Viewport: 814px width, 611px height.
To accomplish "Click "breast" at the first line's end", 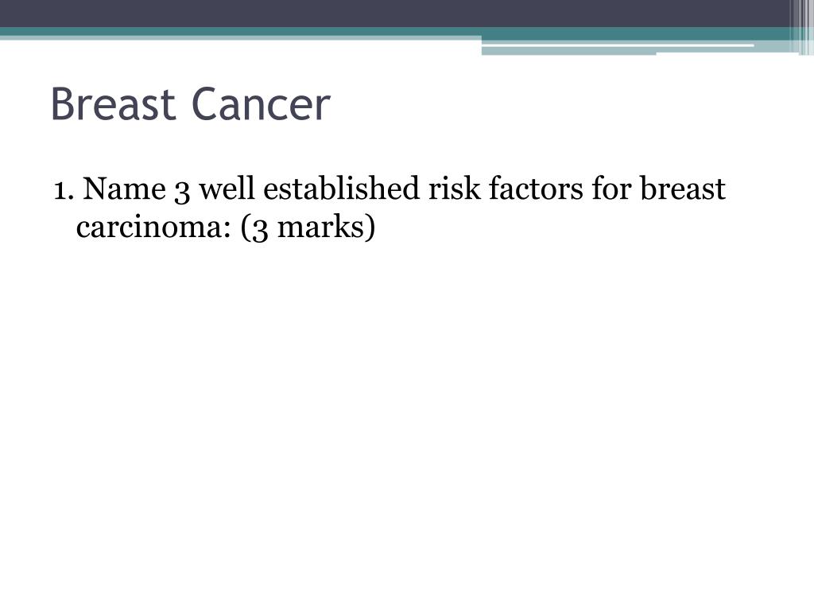I will click(x=682, y=188).
